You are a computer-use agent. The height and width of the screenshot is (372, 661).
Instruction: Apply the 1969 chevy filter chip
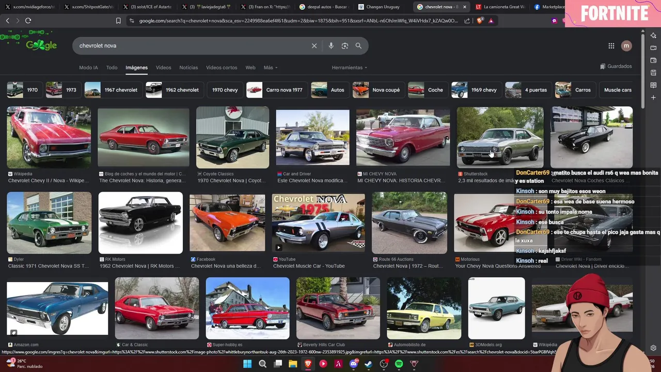pyautogui.click(x=476, y=90)
